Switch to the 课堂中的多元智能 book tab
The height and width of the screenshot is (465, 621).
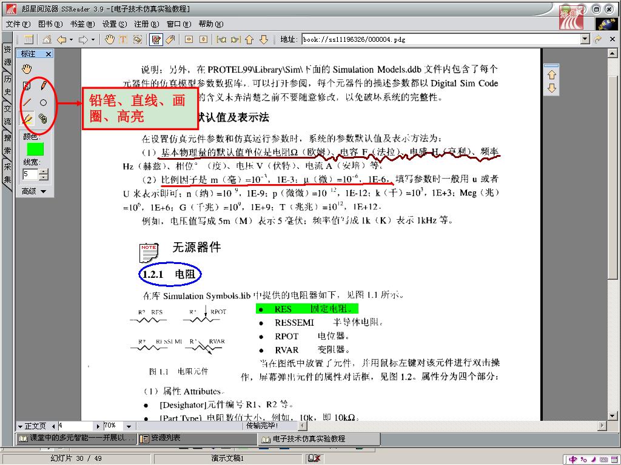coord(77,438)
